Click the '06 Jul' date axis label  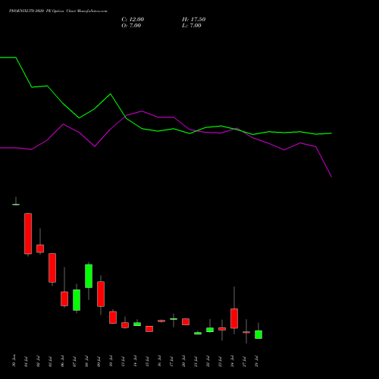pyautogui.click(x=62, y=362)
